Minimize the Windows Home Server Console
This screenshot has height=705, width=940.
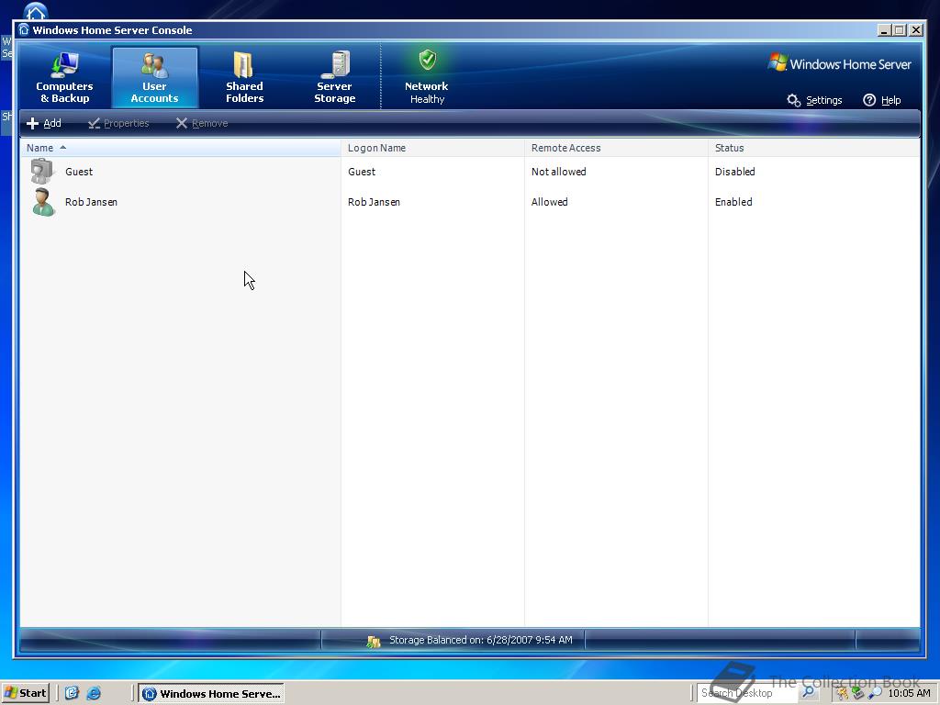pyautogui.click(x=884, y=30)
